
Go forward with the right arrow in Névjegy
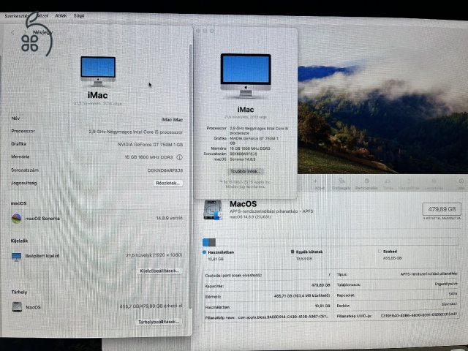pos(25,32)
